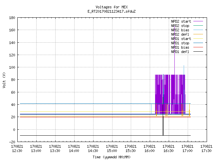Click the y-axis tick value 80
Screen dimensions: 213x160
tap(13, 80)
